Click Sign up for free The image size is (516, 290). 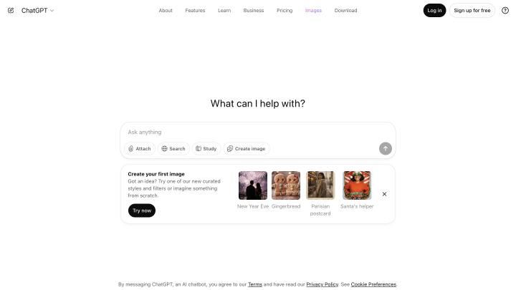point(472,11)
